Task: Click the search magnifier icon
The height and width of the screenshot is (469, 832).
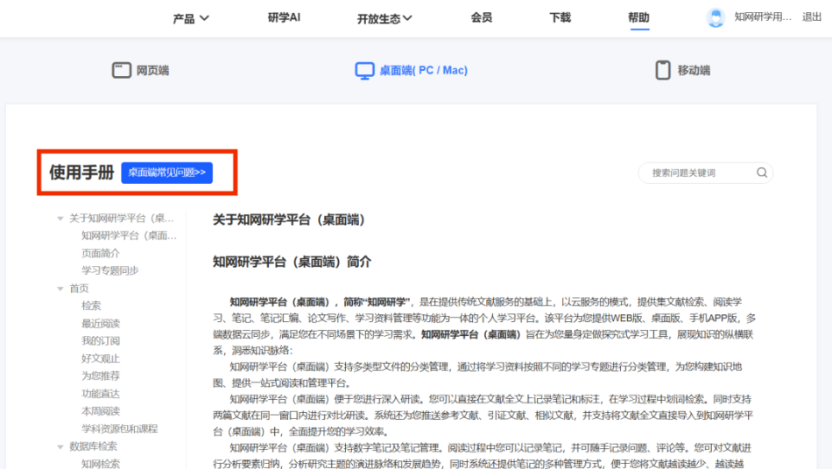Action: tap(762, 172)
